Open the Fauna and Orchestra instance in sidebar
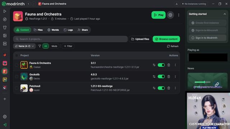Image resolution: width=230 pixels, height=129 pixels. point(5,71)
